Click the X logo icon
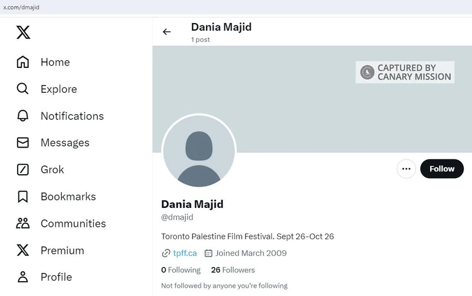472x296 pixels. (23, 32)
